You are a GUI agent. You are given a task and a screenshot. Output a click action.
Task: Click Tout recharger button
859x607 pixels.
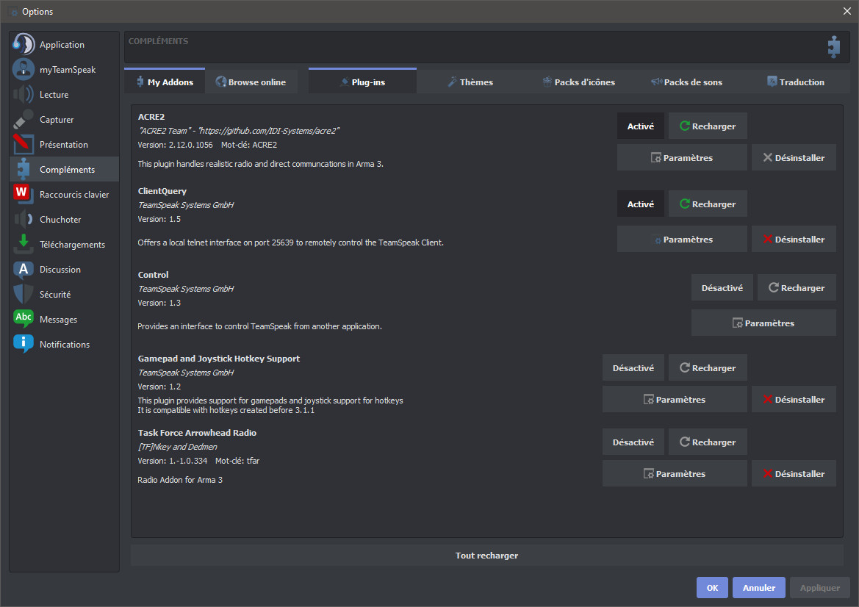[x=486, y=556]
